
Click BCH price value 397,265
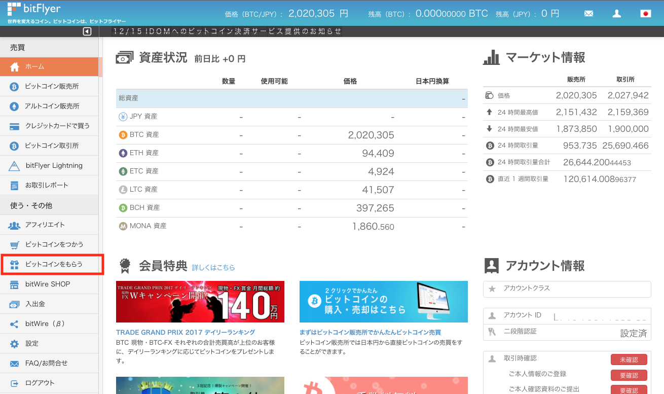[x=375, y=208]
